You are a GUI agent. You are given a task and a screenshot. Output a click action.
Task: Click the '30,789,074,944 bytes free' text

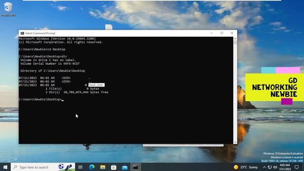(x=85, y=92)
